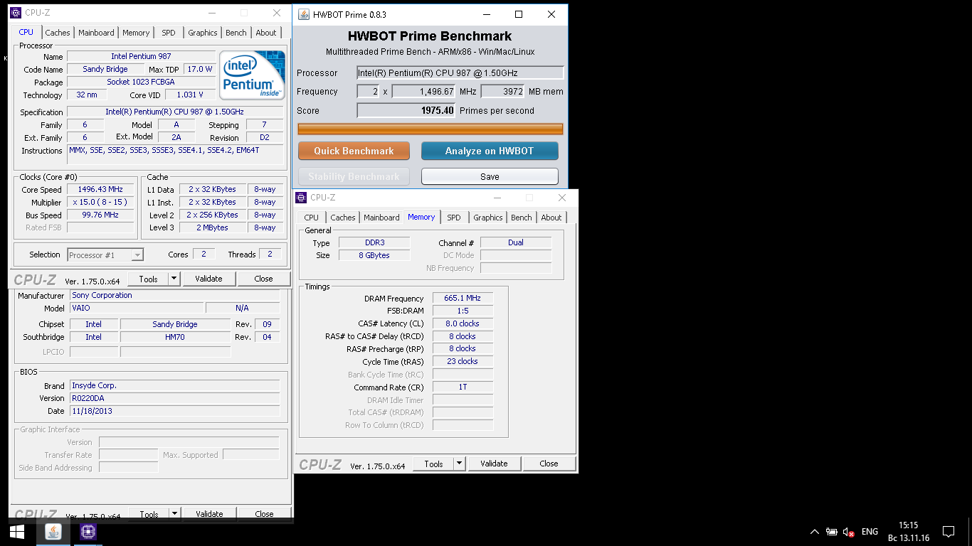Click Package value Socket 1023 FCBGA
This screenshot has height=546, width=972.
click(x=141, y=82)
